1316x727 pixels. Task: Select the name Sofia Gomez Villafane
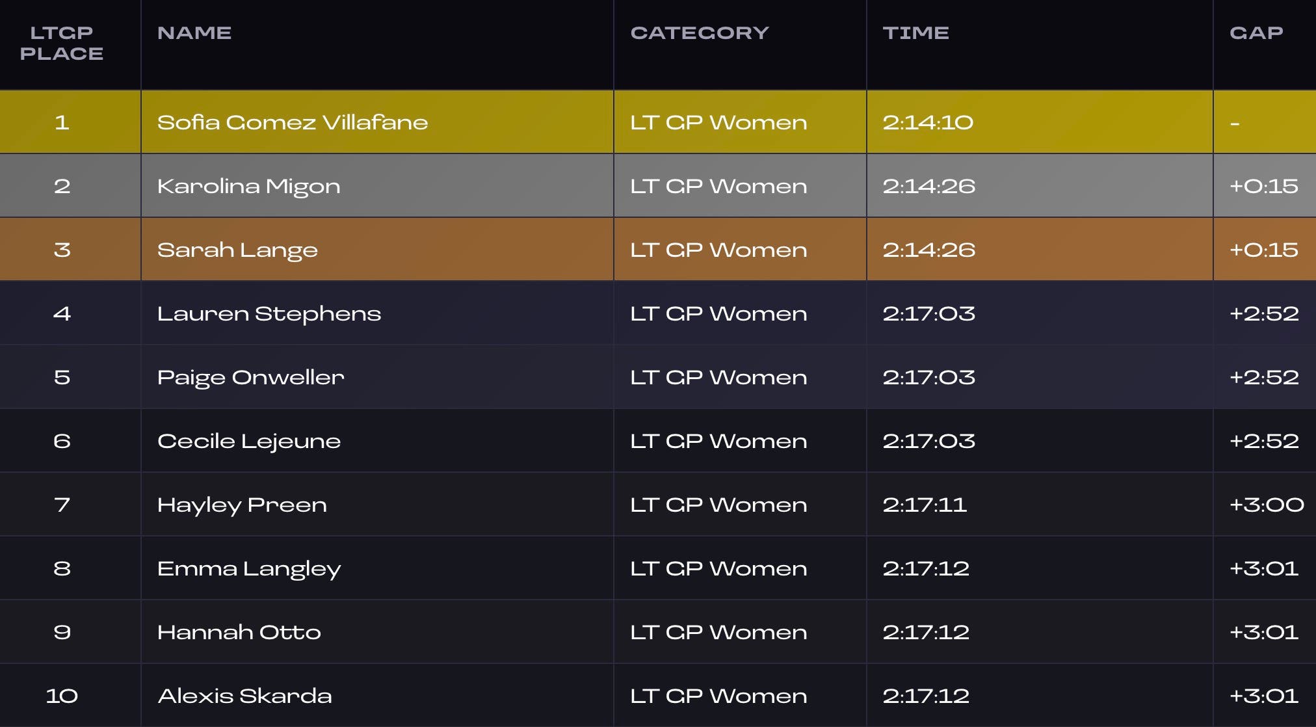click(x=293, y=122)
